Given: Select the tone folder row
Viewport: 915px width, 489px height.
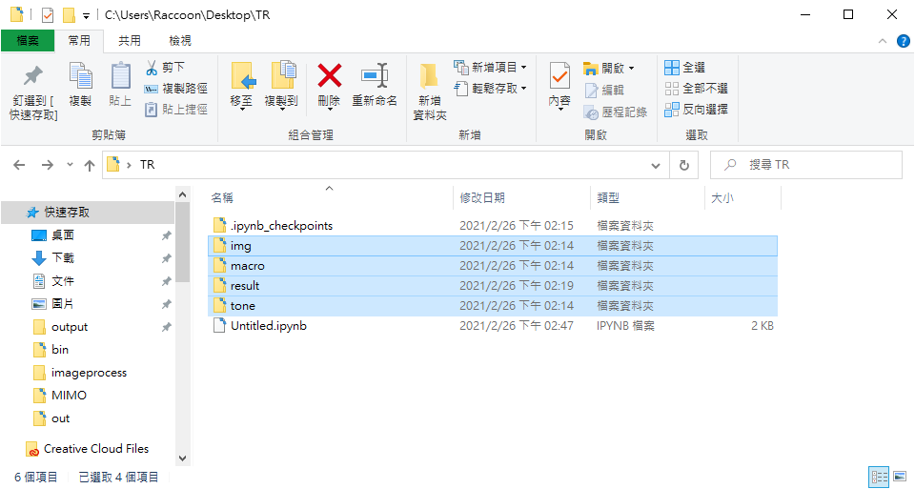Looking at the screenshot, I should [x=493, y=306].
